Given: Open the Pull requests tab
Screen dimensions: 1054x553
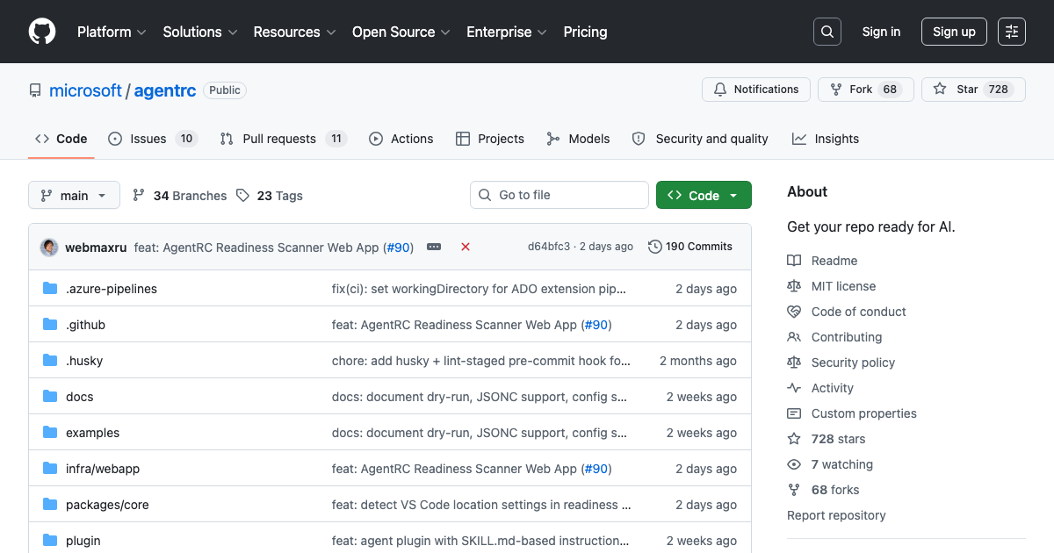Looking at the screenshot, I should (x=284, y=139).
